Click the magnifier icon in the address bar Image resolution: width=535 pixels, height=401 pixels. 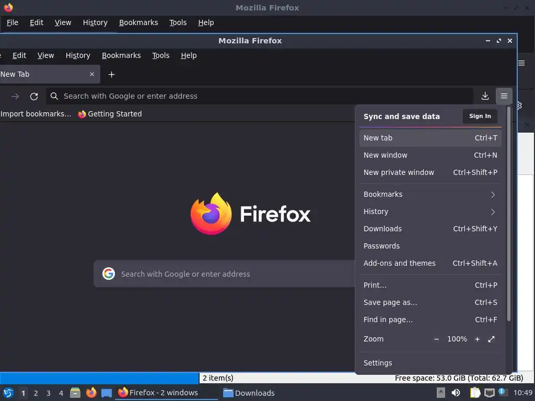click(x=54, y=96)
